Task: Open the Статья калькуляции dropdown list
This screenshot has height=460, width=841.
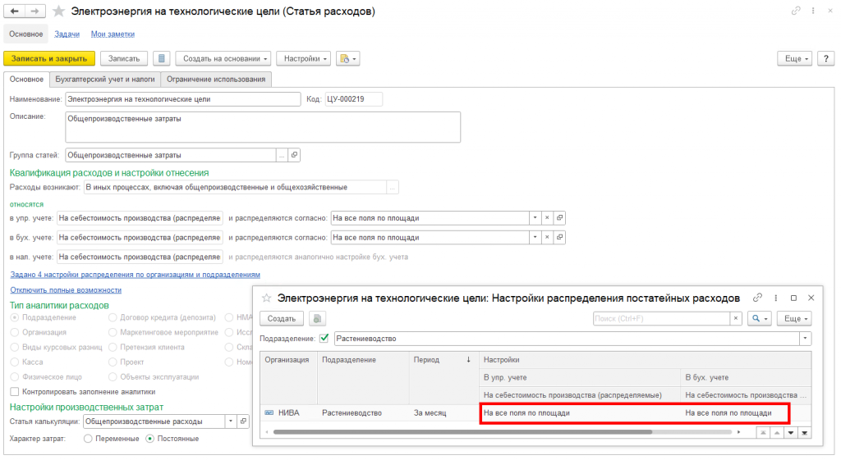Action: (231, 421)
